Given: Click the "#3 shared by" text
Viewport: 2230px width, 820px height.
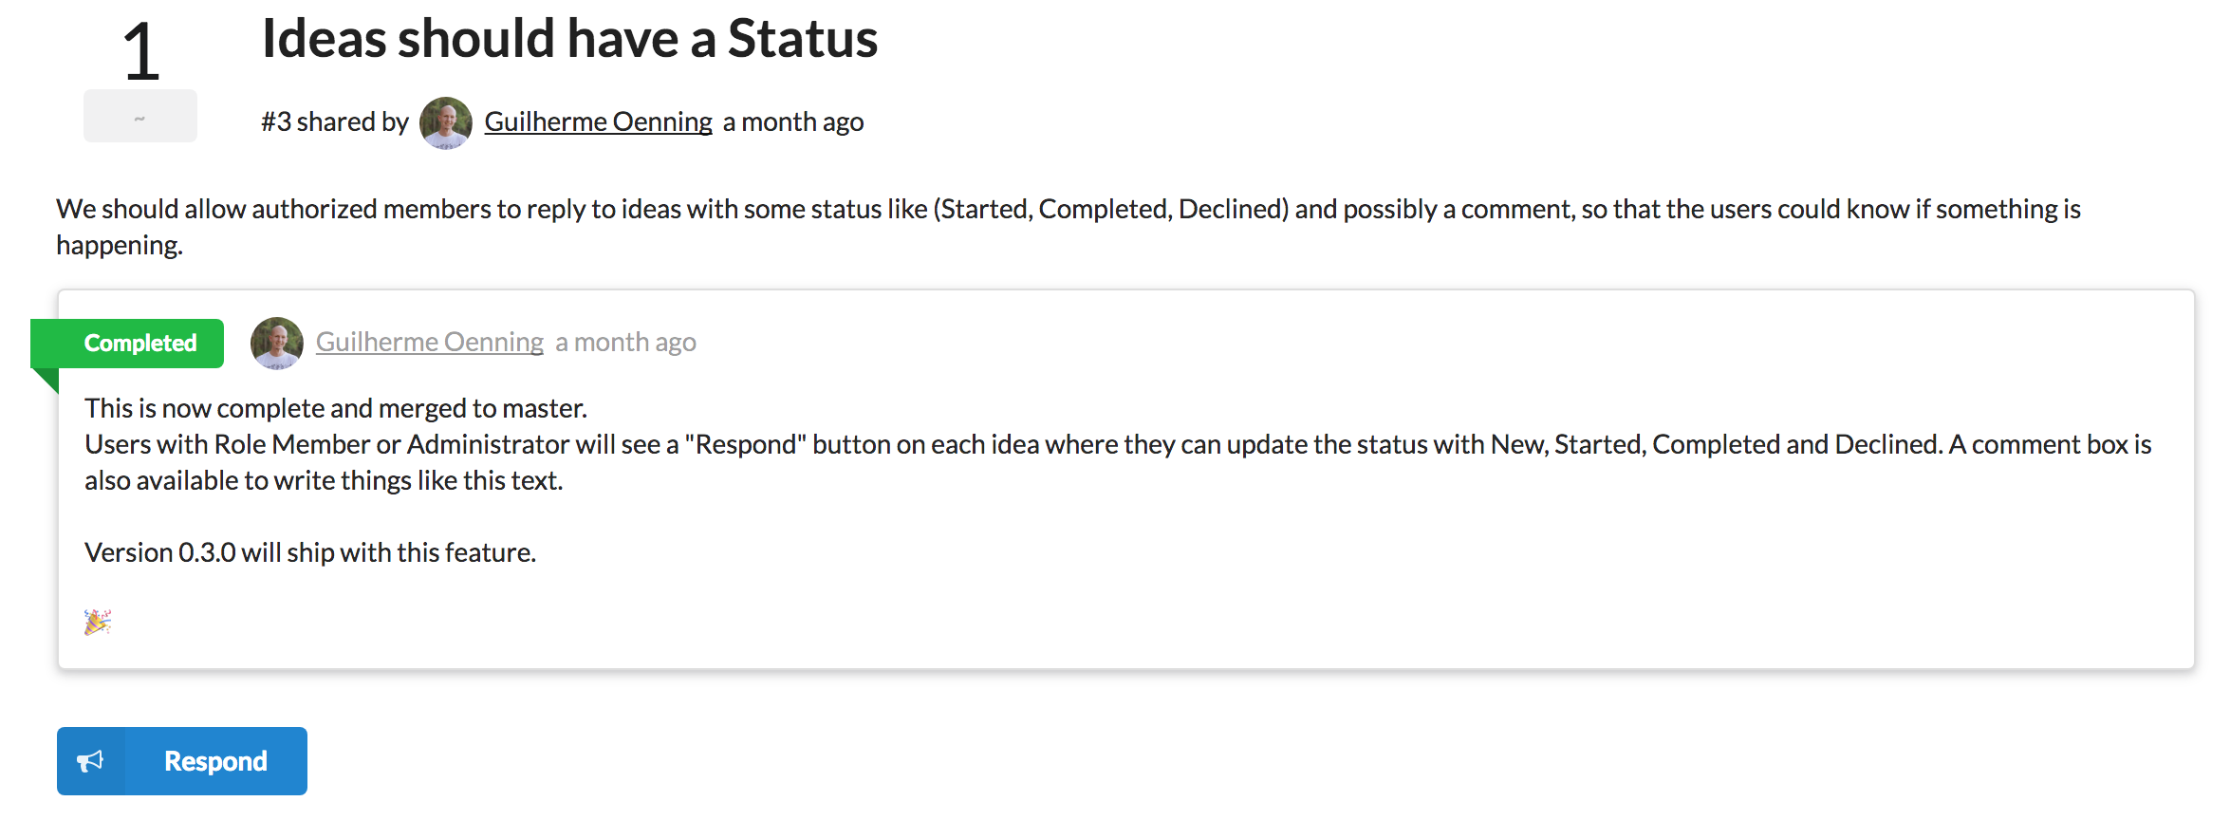Looking at the screenshot, I should pos(335,121).
